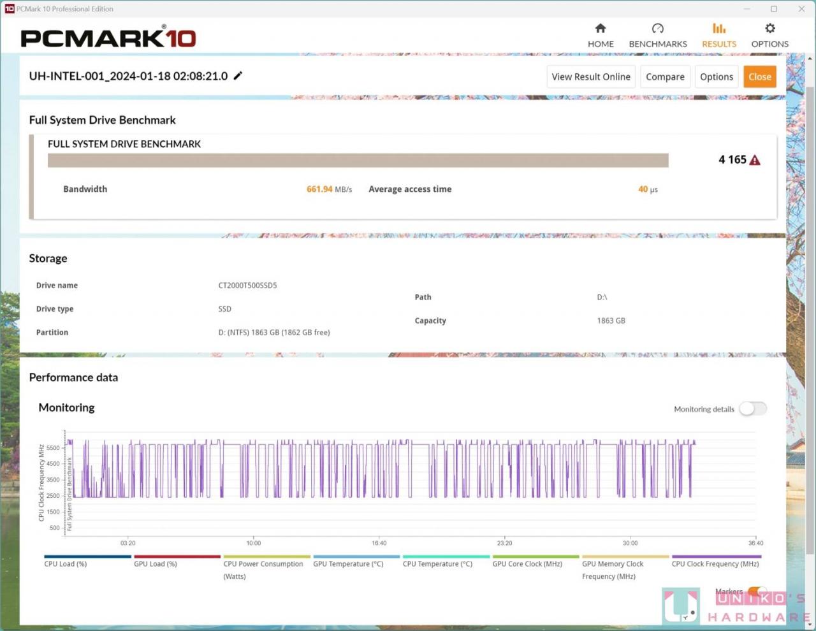Click the 661.94 MB/s bandwidth value
The width and height of the screenshot is (816, 631).
coord(329,189)
